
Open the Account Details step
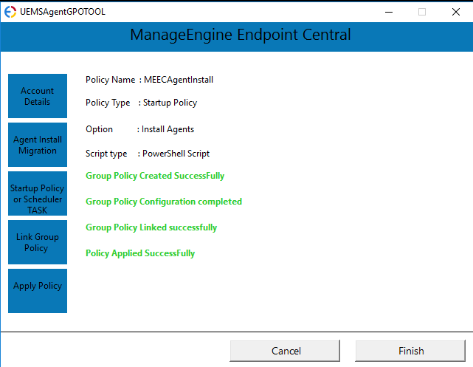pos(38,96)
